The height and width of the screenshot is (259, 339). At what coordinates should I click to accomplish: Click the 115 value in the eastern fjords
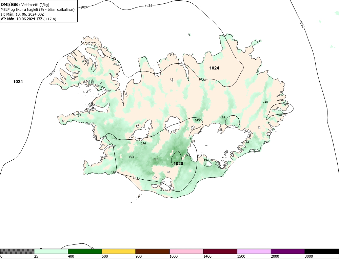[265, 102]
